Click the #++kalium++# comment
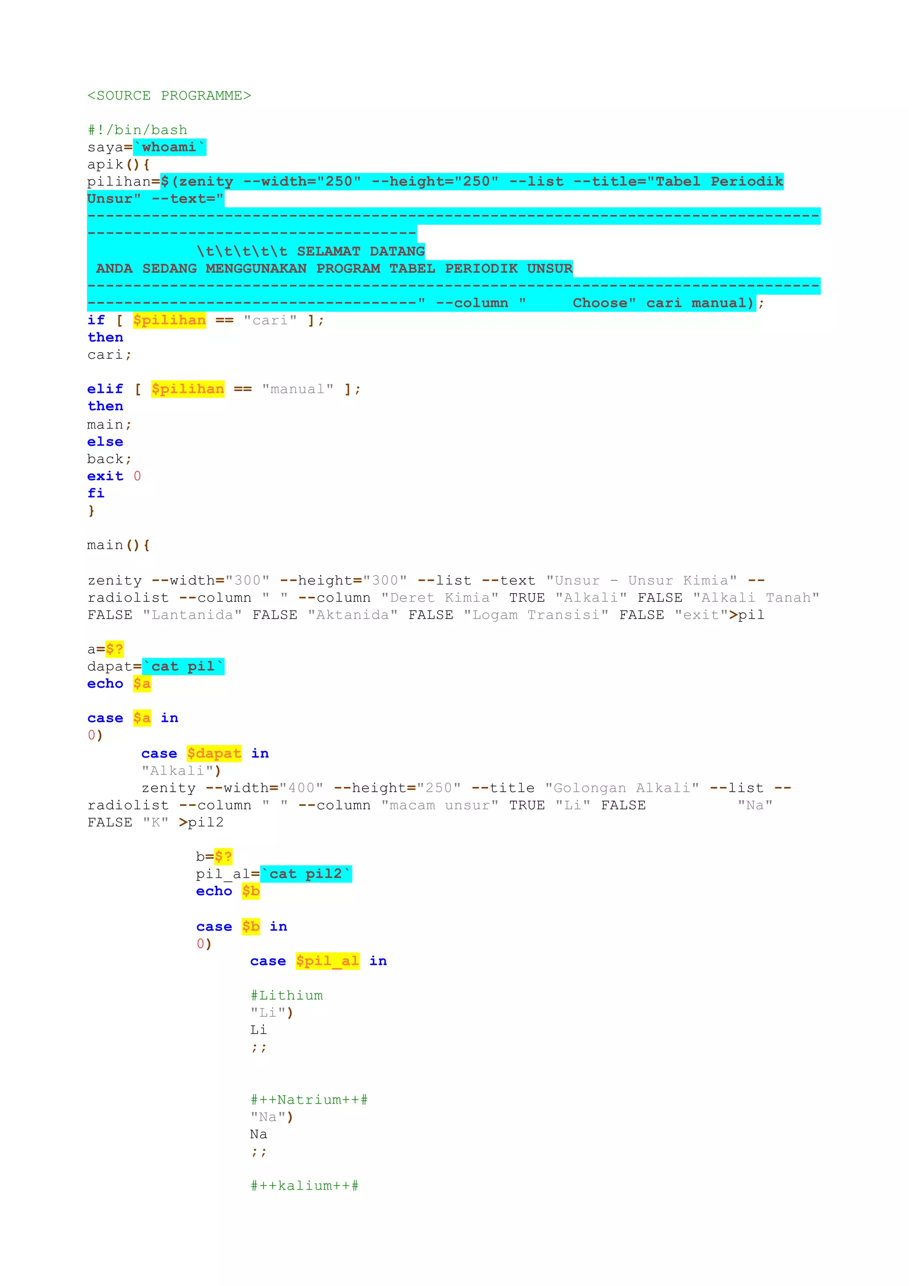The height and width of the screenshot is (1286, 909). (304, 1186)
